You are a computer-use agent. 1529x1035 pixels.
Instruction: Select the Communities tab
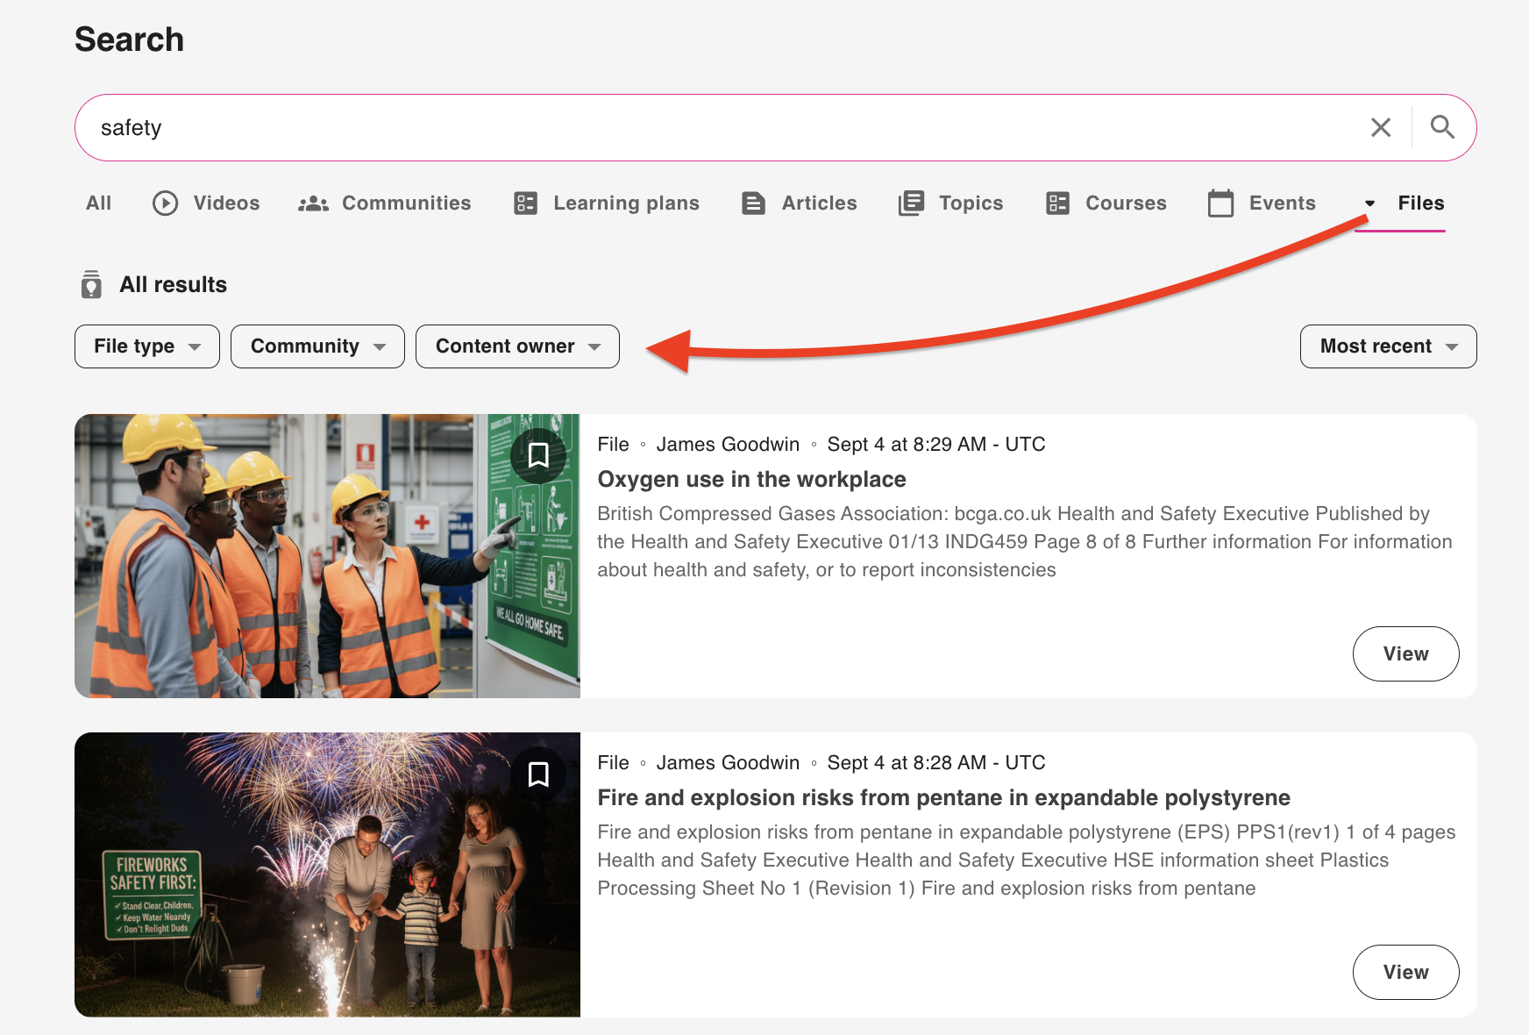coord(385,203)
